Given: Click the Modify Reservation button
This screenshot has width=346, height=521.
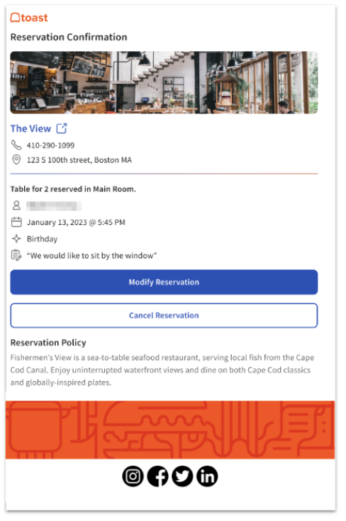Looking at the screenshot, I should coord(164,282).
